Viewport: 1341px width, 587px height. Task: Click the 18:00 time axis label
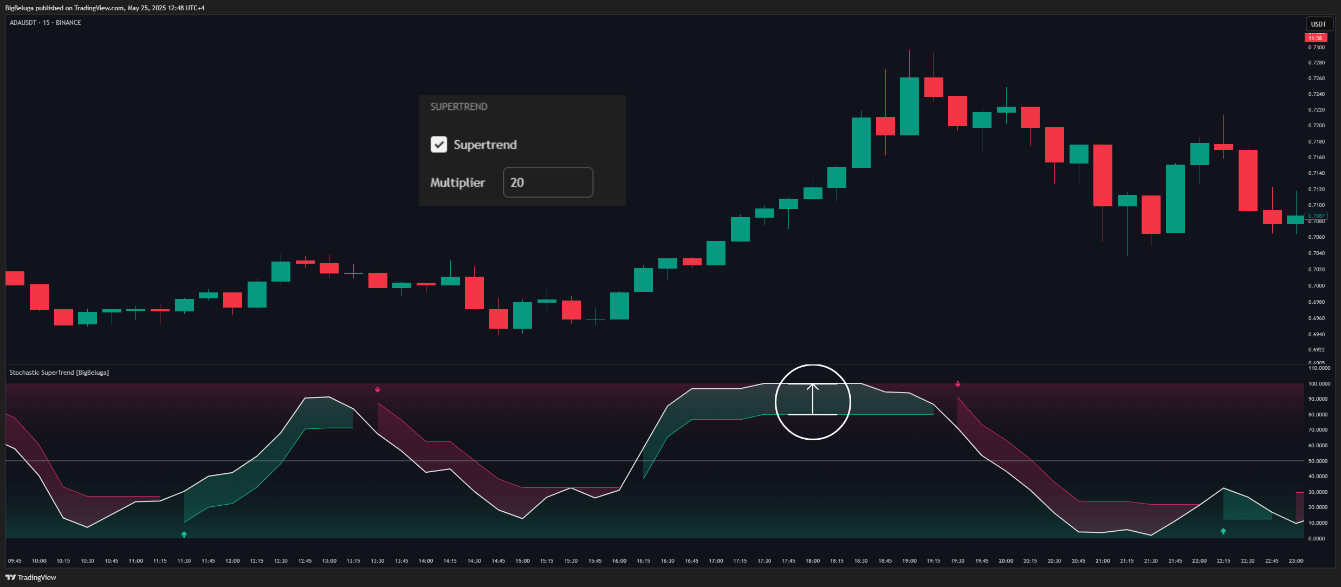pyautogui.click(x=813, y=561)
